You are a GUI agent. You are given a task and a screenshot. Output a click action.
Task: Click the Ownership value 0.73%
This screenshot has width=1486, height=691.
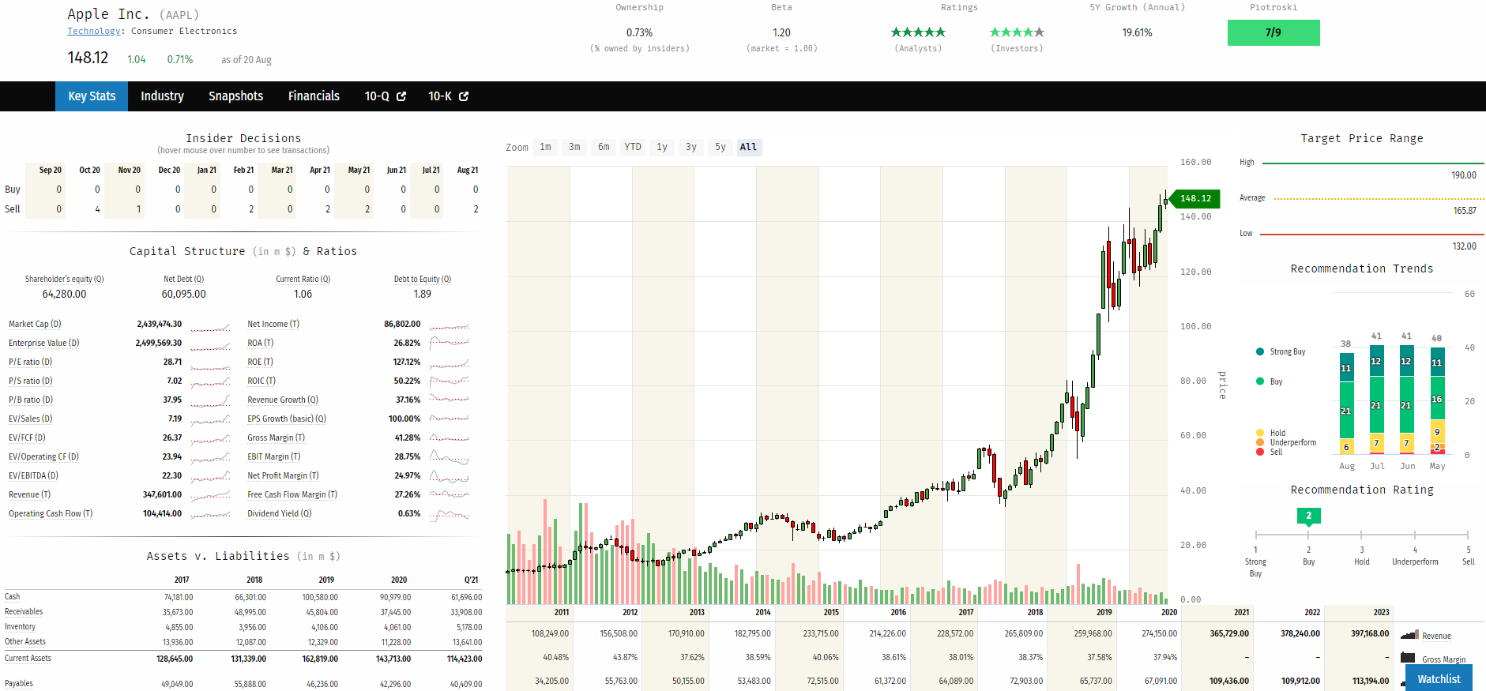coord(639,33)
